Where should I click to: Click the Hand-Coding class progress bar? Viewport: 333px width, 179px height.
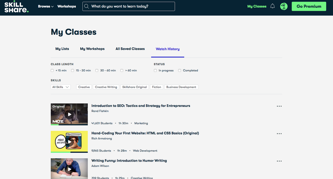pos(69,152)
